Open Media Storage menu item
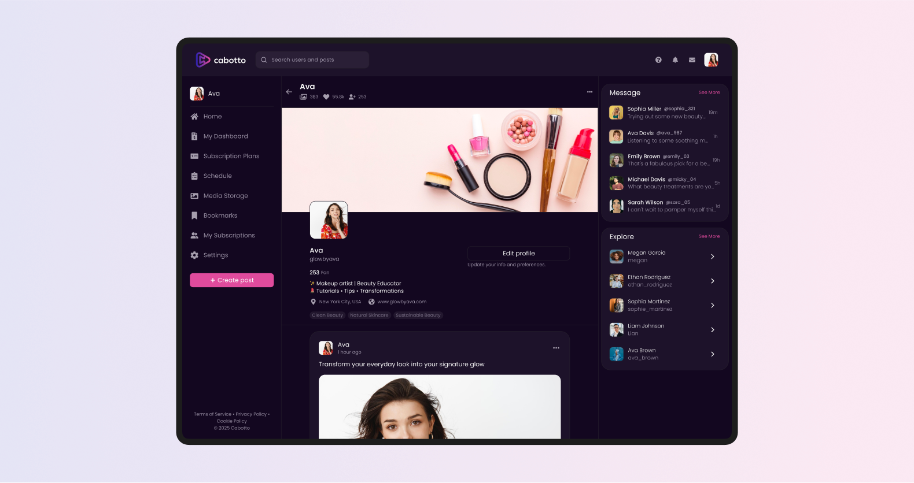The height and width of the screenshot is (483, 914). click(x=226, y=196)
